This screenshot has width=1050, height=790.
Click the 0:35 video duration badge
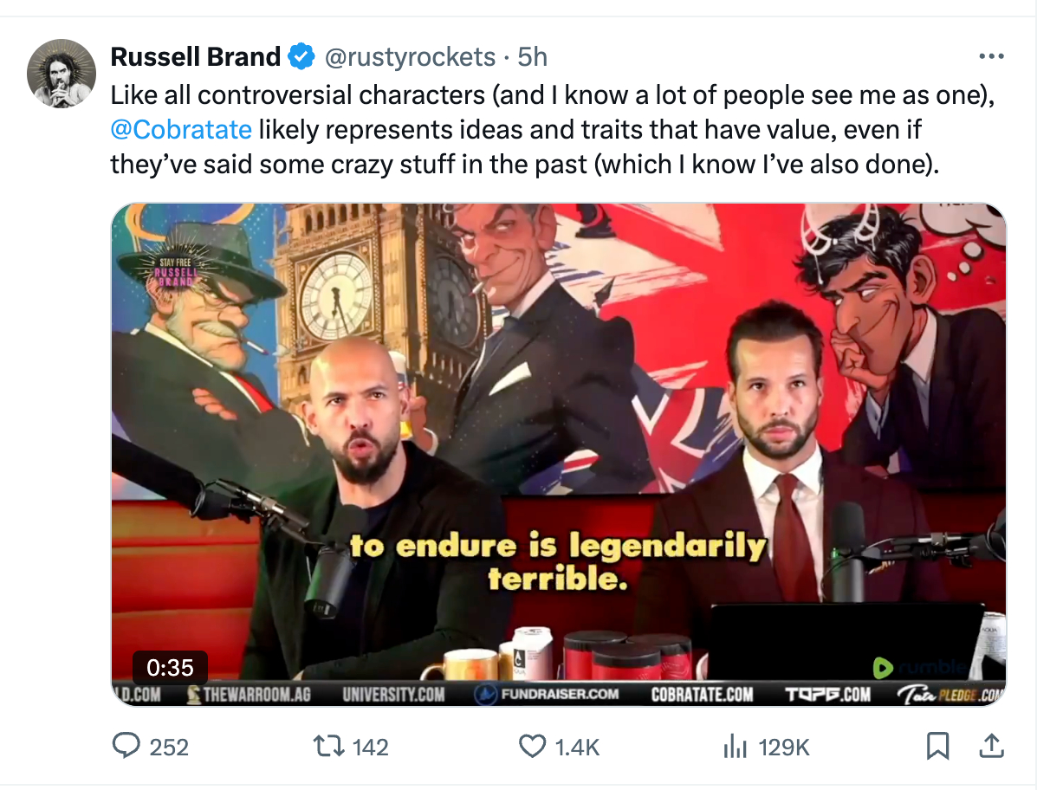170,667
